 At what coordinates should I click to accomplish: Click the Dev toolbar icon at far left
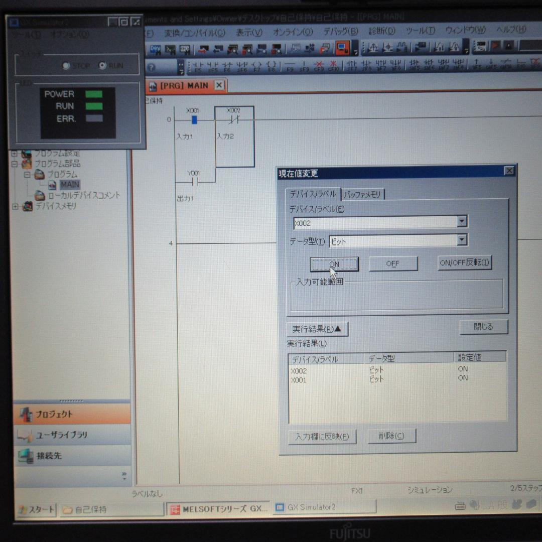pyautogui.click(x=156, y=49)
